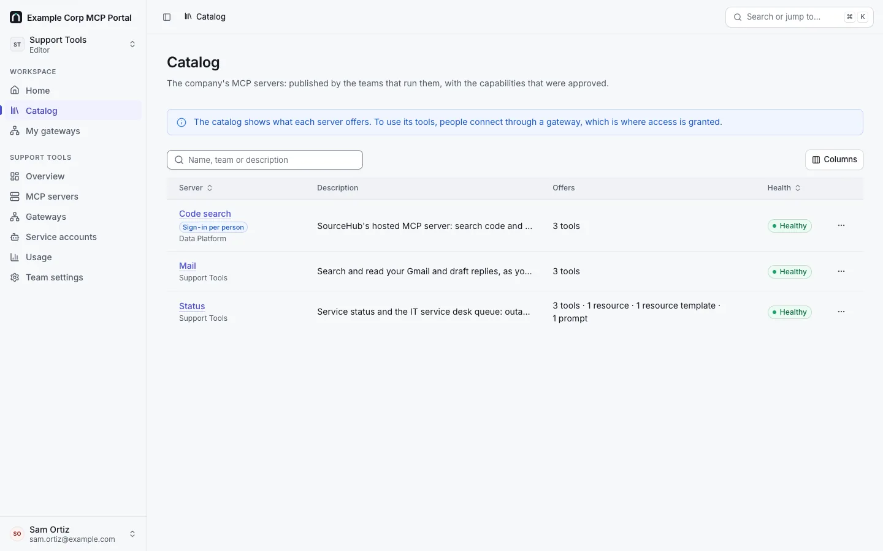Click the Catalog breadcrumb in top bar

[x=205, y=17]
